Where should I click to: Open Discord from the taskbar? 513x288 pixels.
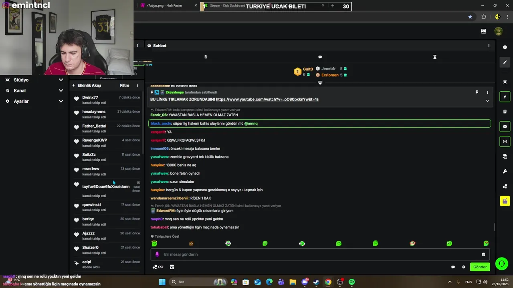pos(305,282)
